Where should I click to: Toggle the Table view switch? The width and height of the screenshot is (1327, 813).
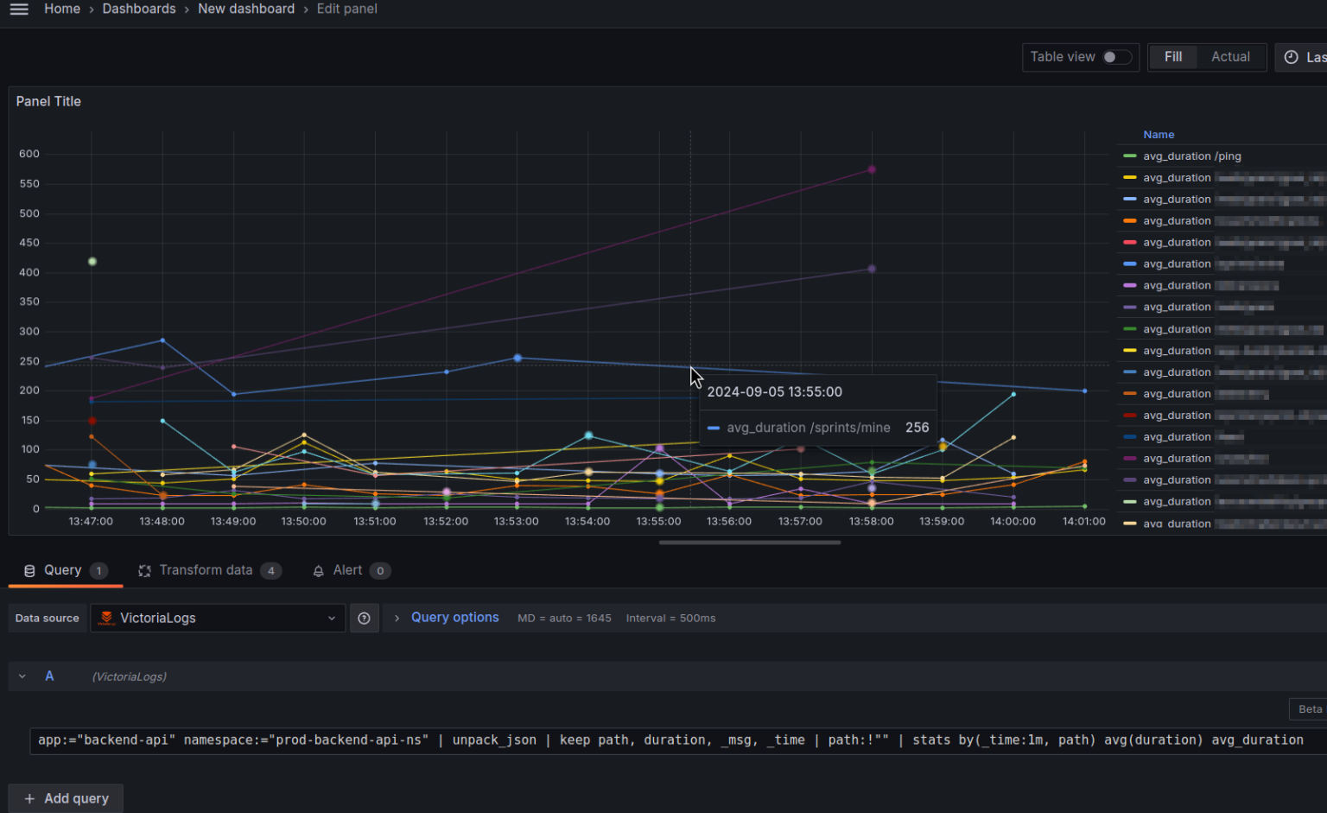click(1116, 57)
